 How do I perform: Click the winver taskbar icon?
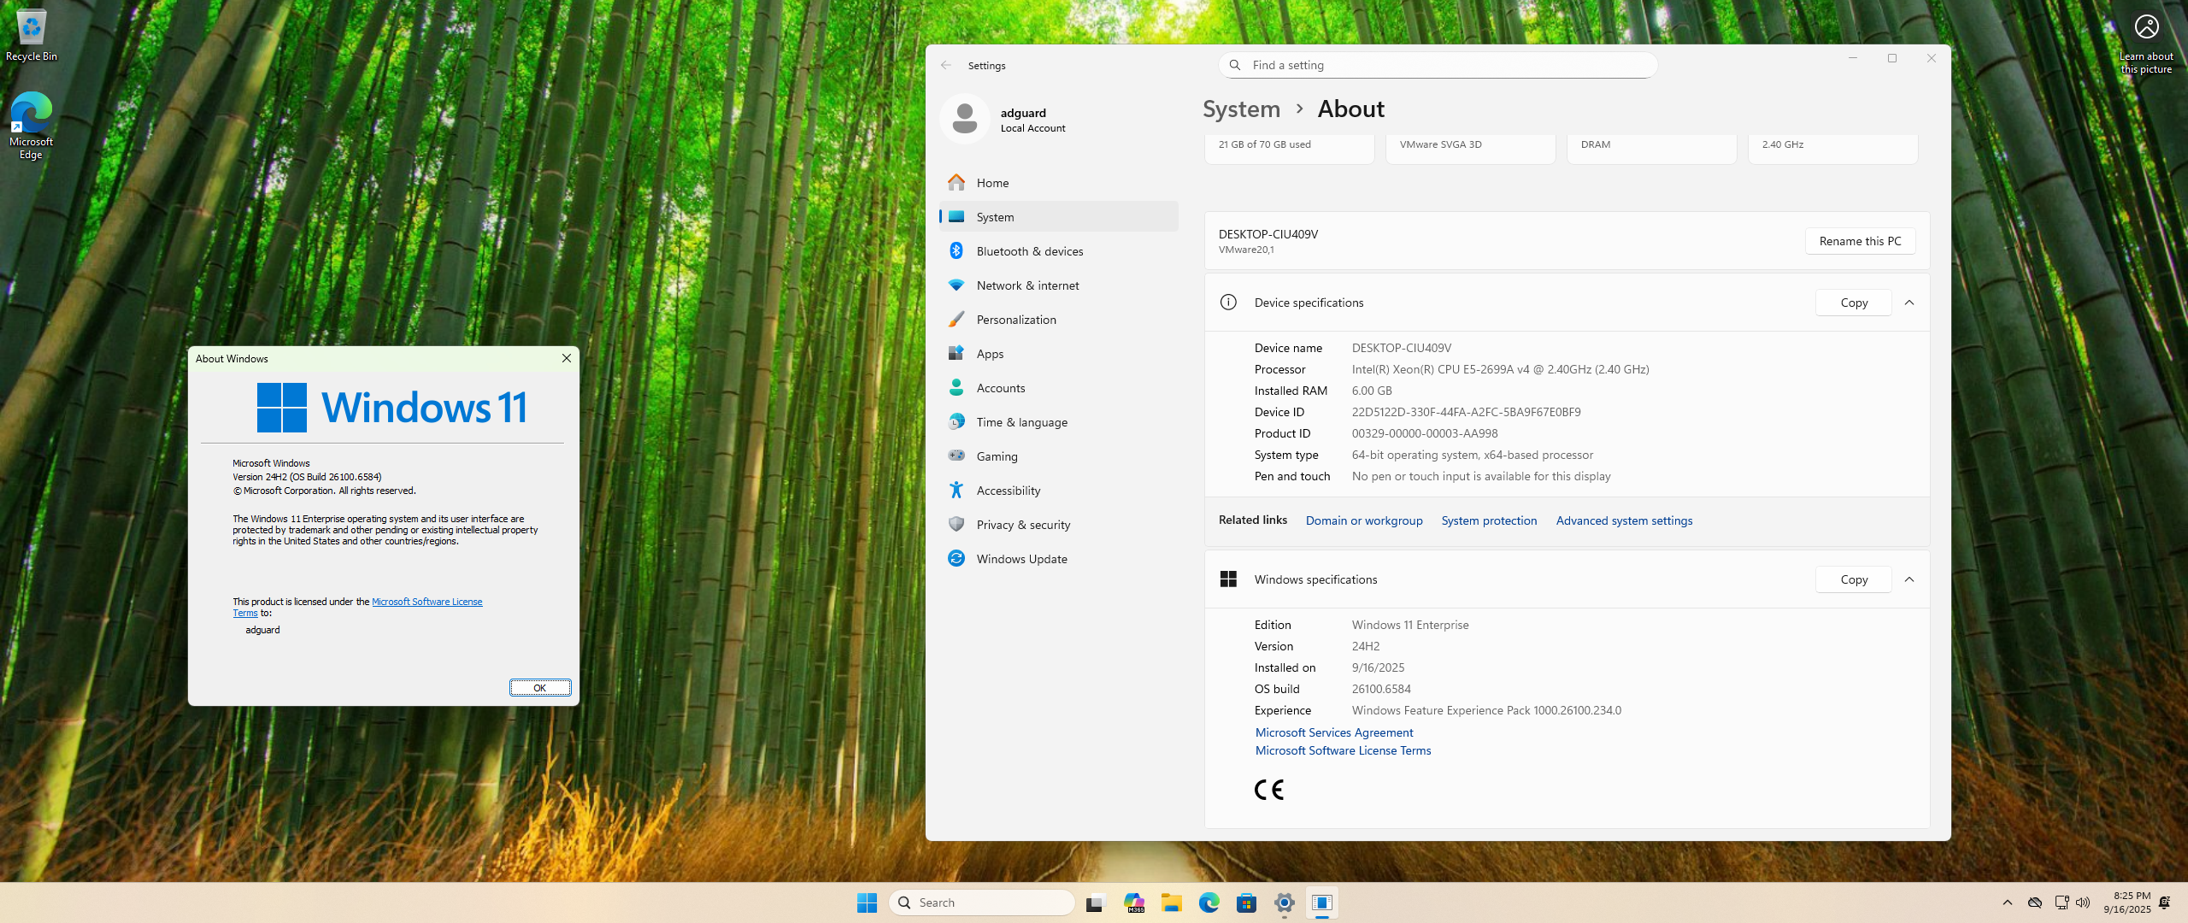1322,902
